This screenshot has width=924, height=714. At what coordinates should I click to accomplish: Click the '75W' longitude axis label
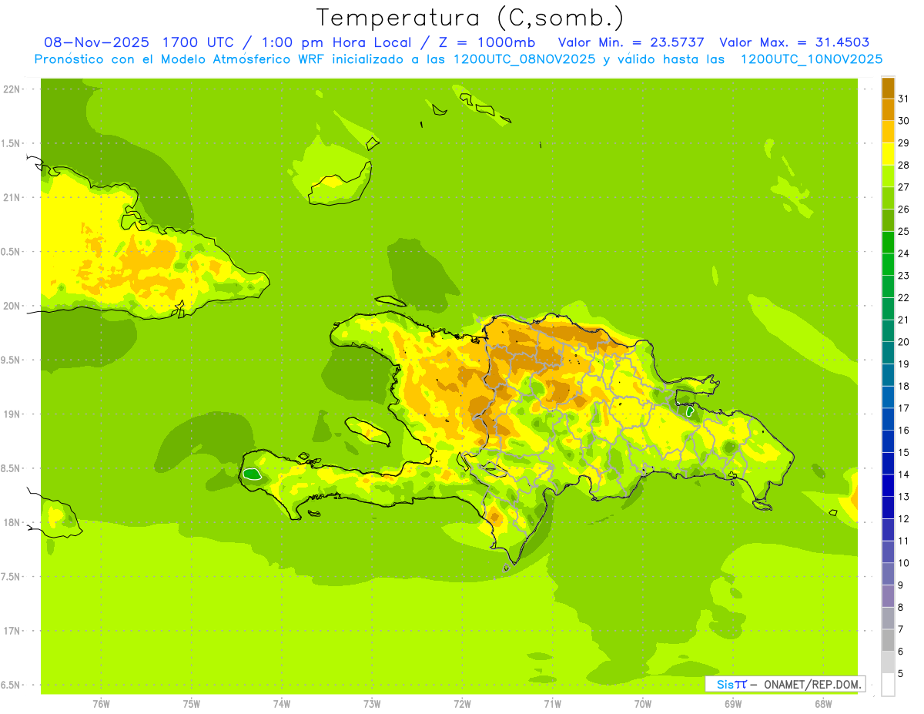(x=192, y=703)
